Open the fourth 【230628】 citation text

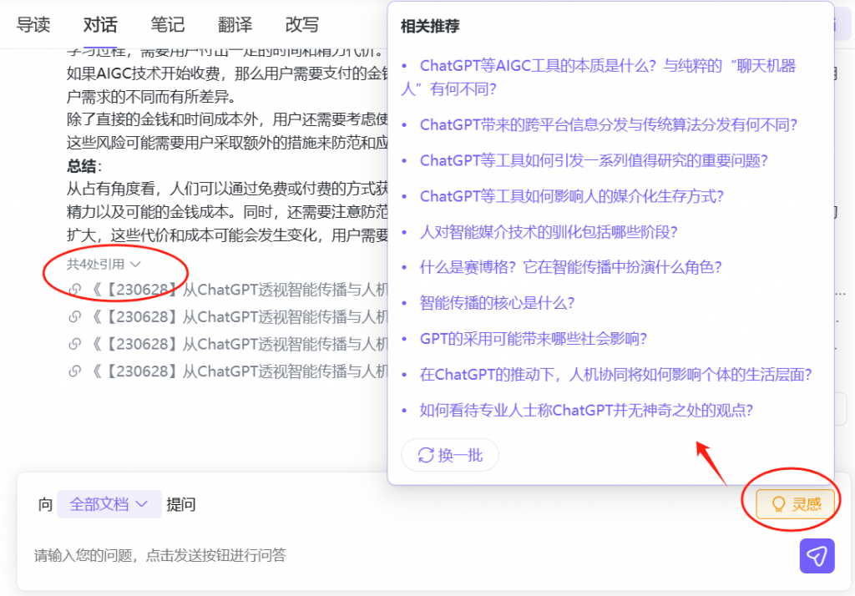tap(238, 371)
